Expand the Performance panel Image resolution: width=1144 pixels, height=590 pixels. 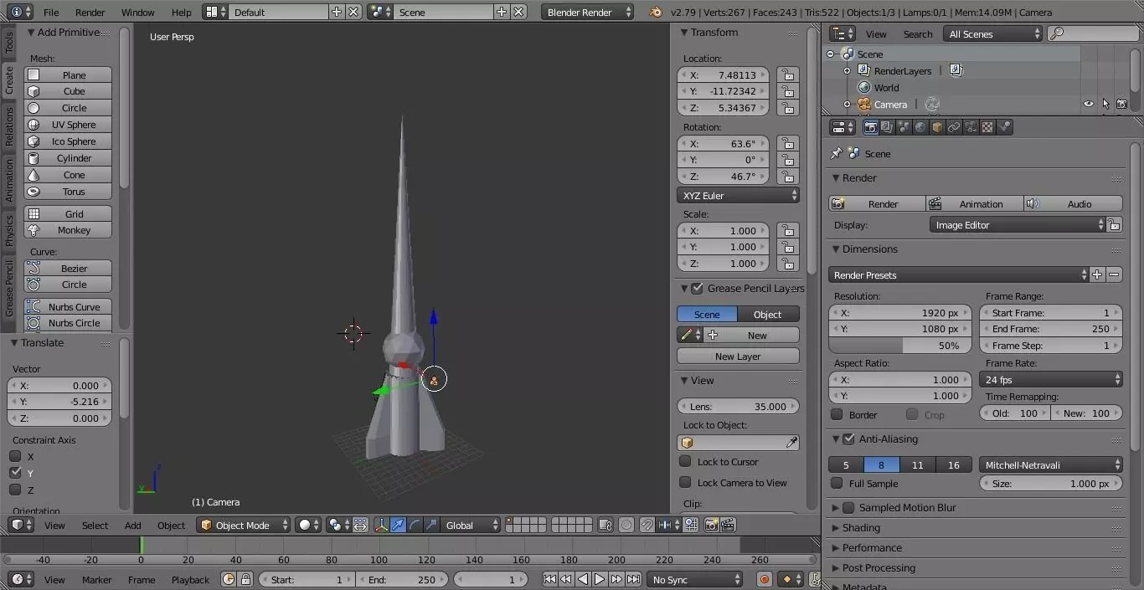[871, 547]
